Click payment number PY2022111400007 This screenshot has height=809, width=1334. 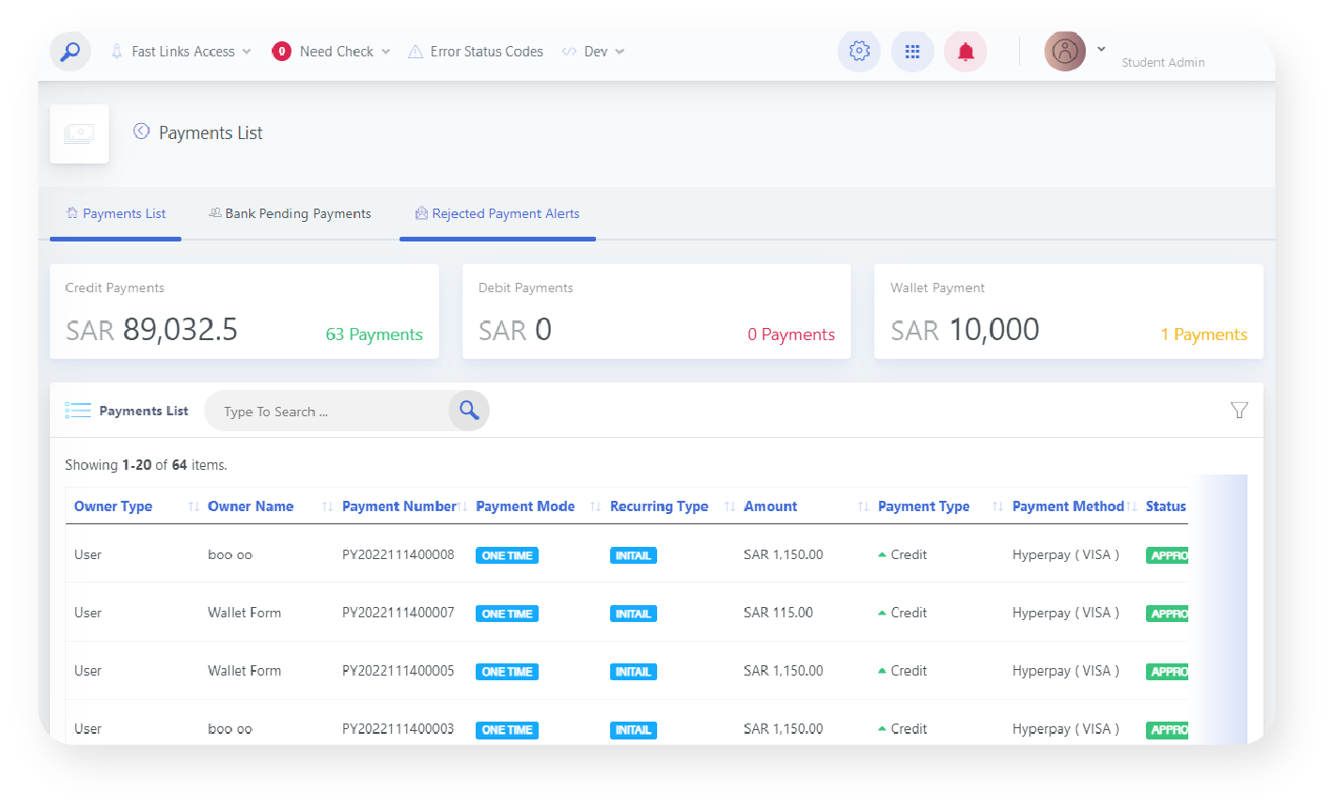click(x=399, y=613)
